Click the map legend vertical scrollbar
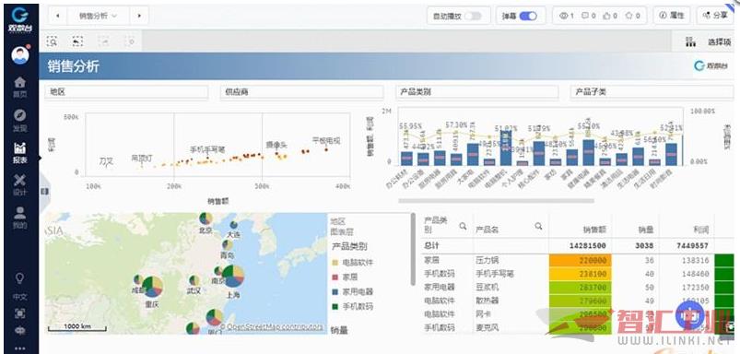 (413, 249)
